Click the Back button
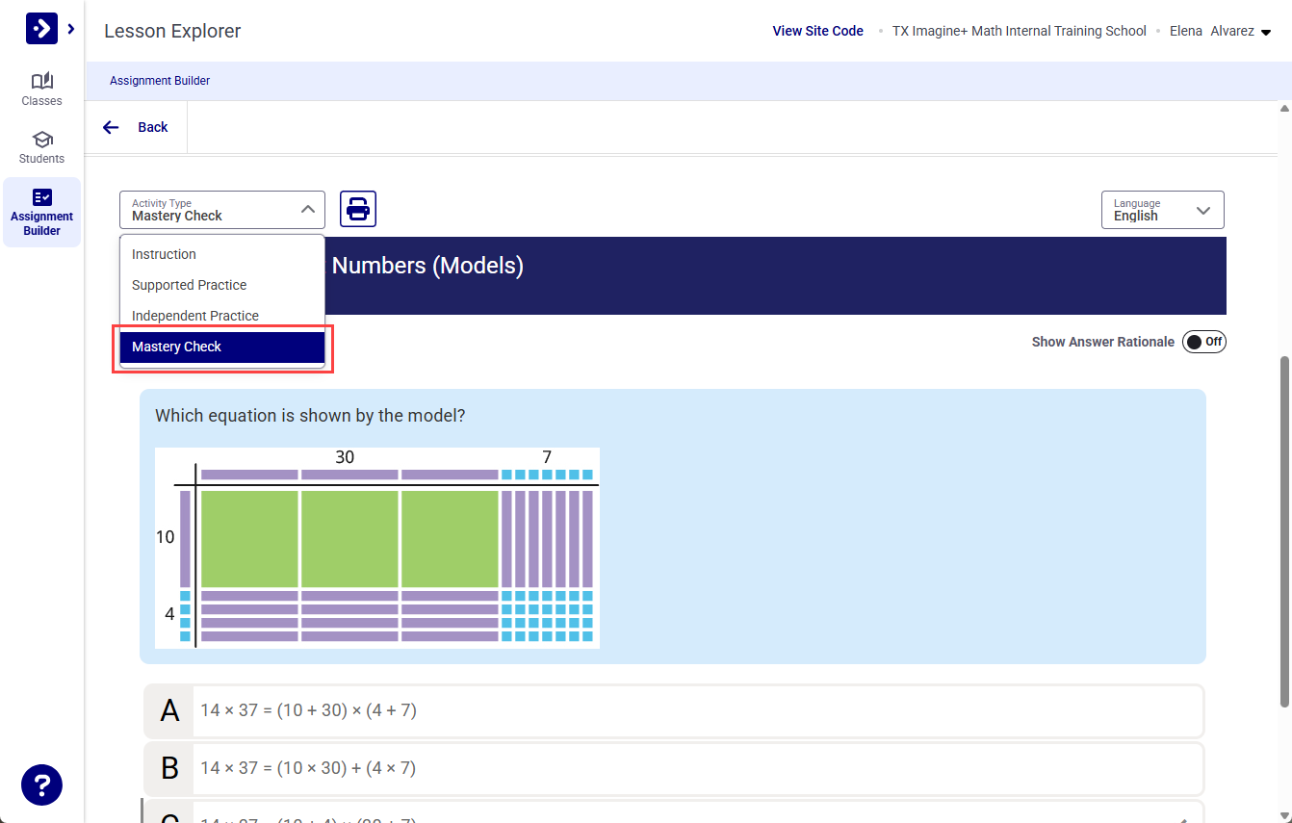 point(151,126)
